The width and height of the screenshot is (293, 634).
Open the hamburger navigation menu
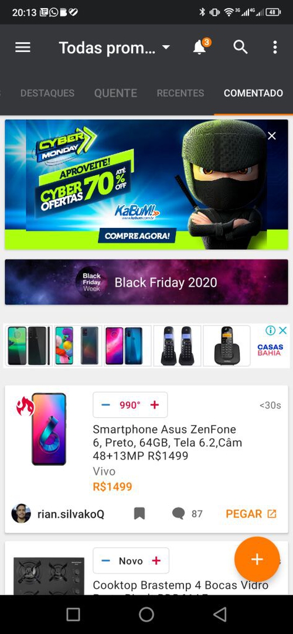tap(23, 47)
